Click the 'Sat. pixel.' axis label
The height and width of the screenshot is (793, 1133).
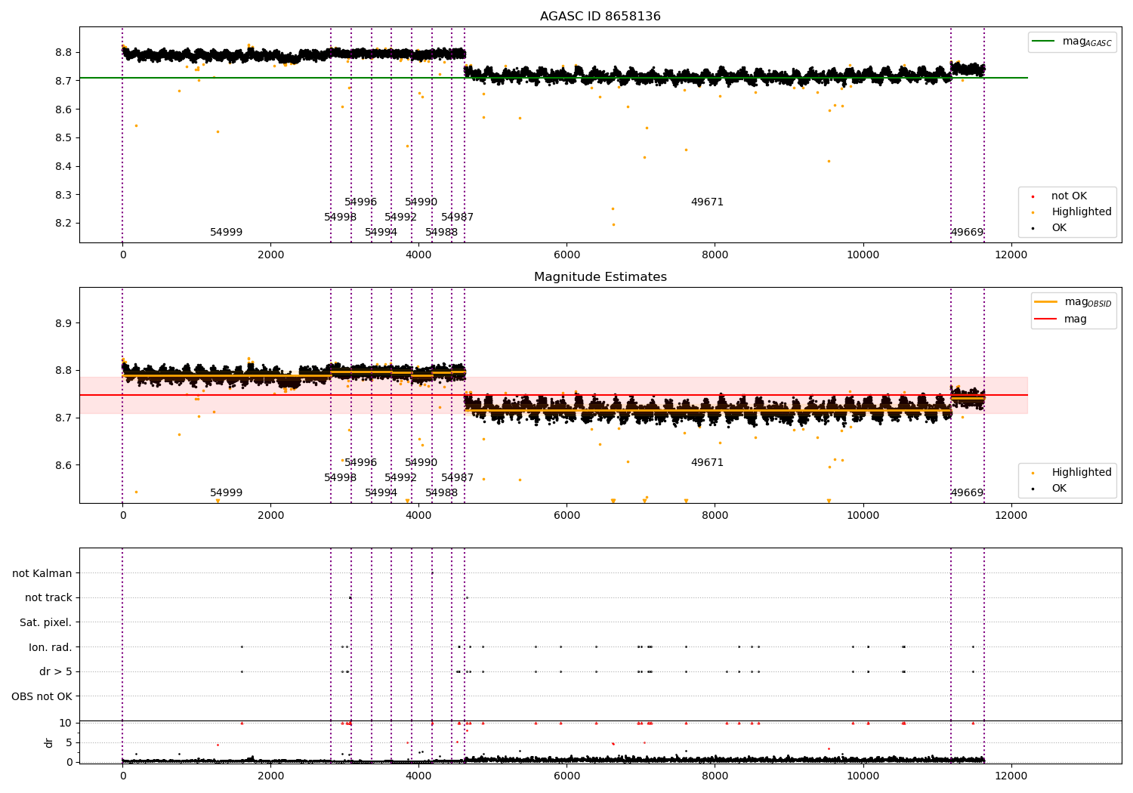[45, 622]
